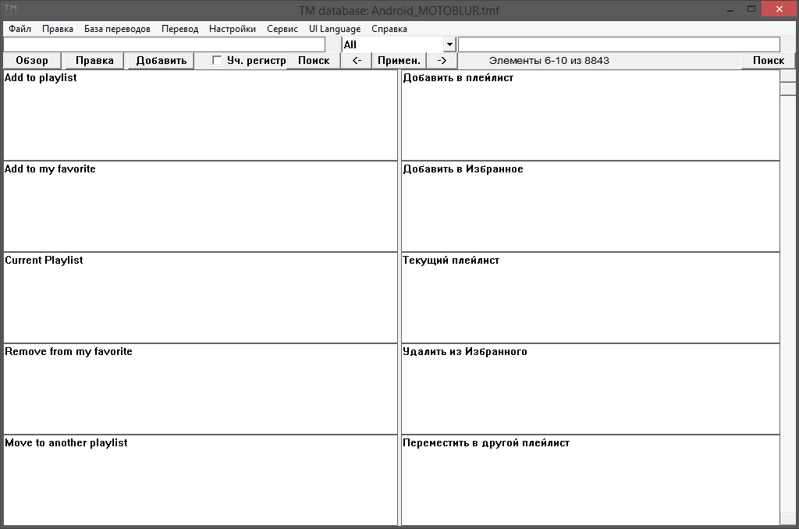
Task: Click the TM application icon in title bar
Action: pos(10,9)
